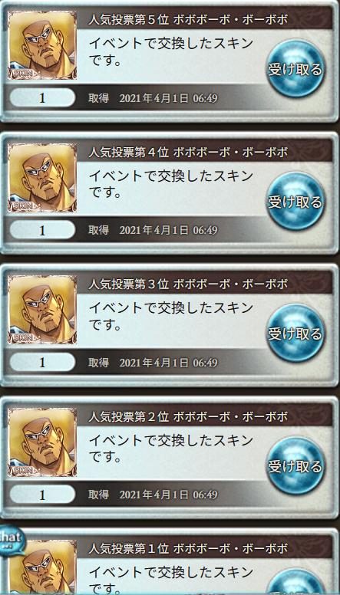This screenshot has width=340, height=595.
Task: Claim the 第3位 skin with 受け取る button
Action: (295, 334)
